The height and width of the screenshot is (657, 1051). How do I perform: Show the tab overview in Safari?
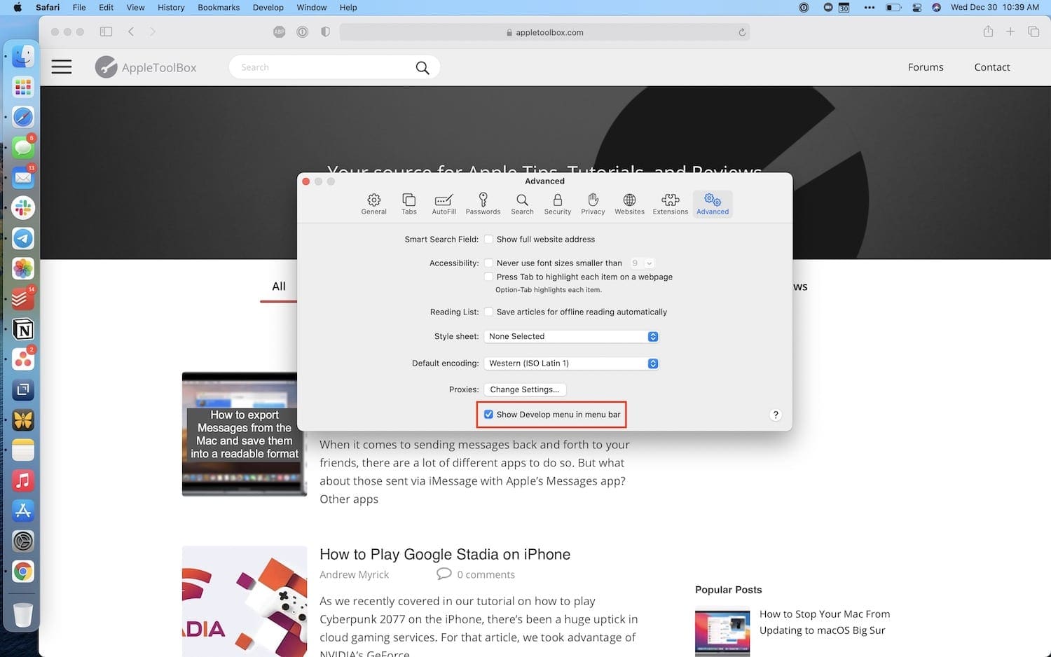[1033, 32]
